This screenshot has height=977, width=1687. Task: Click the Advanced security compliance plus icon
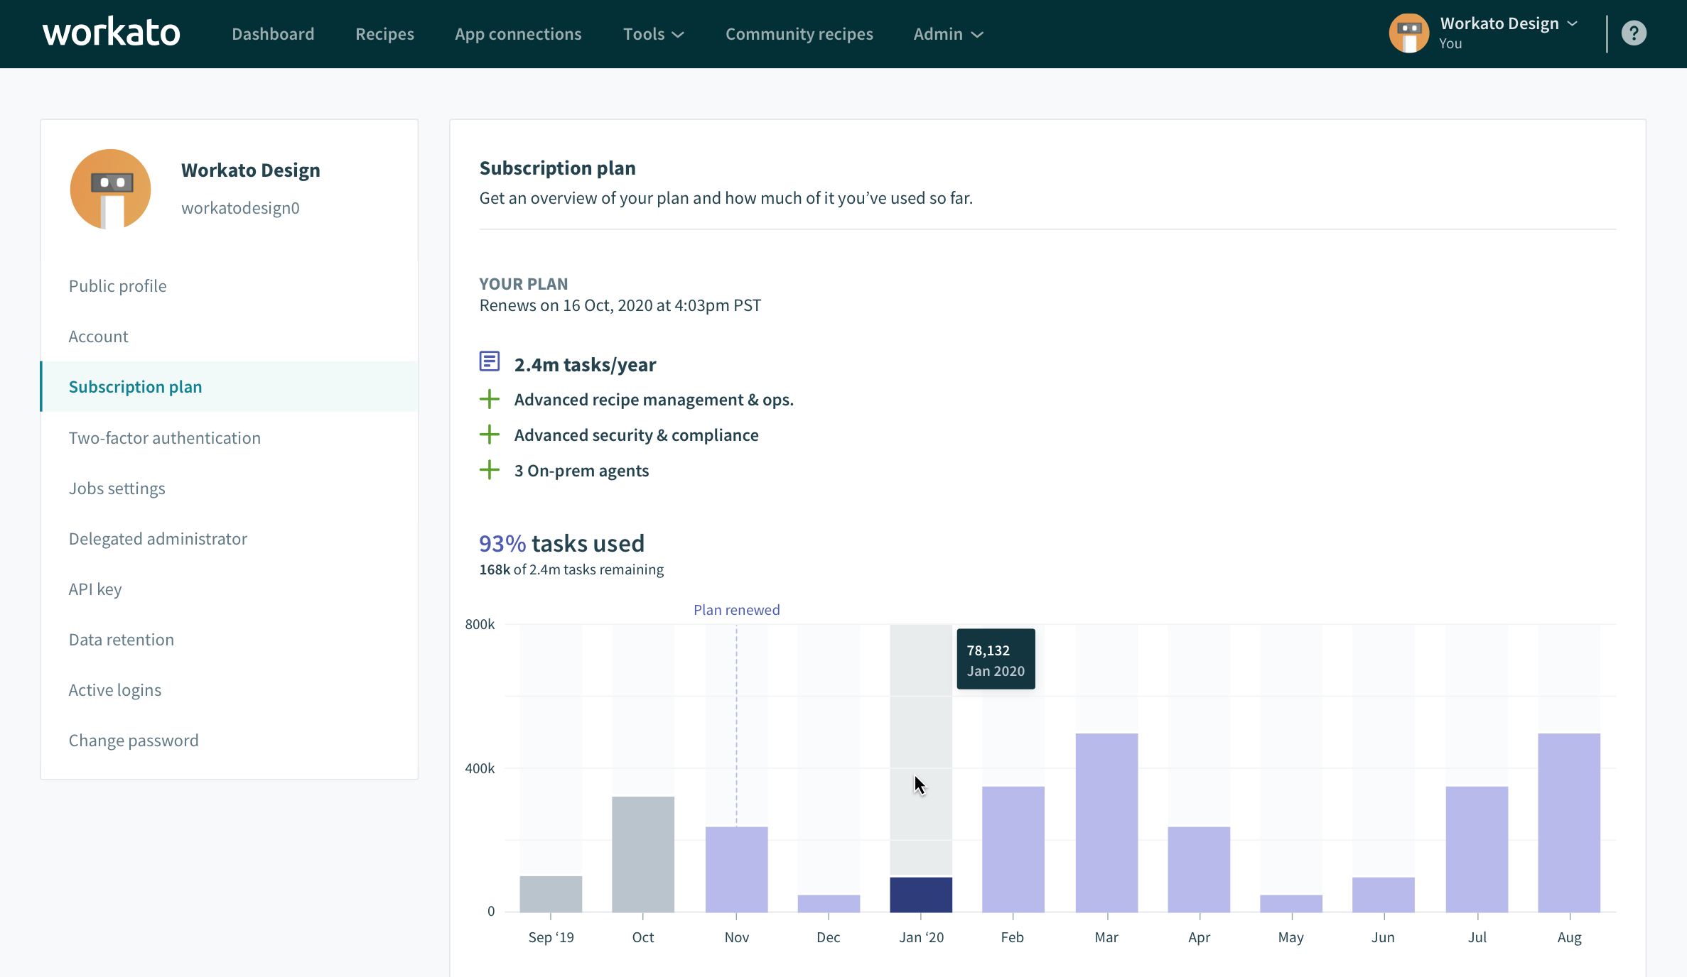(490, 435)
